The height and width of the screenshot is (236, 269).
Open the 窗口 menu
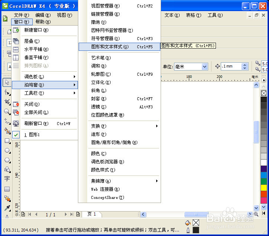[22, 22]
